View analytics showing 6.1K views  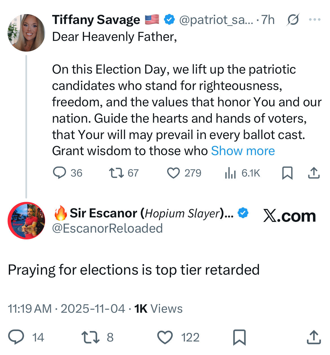230,173
